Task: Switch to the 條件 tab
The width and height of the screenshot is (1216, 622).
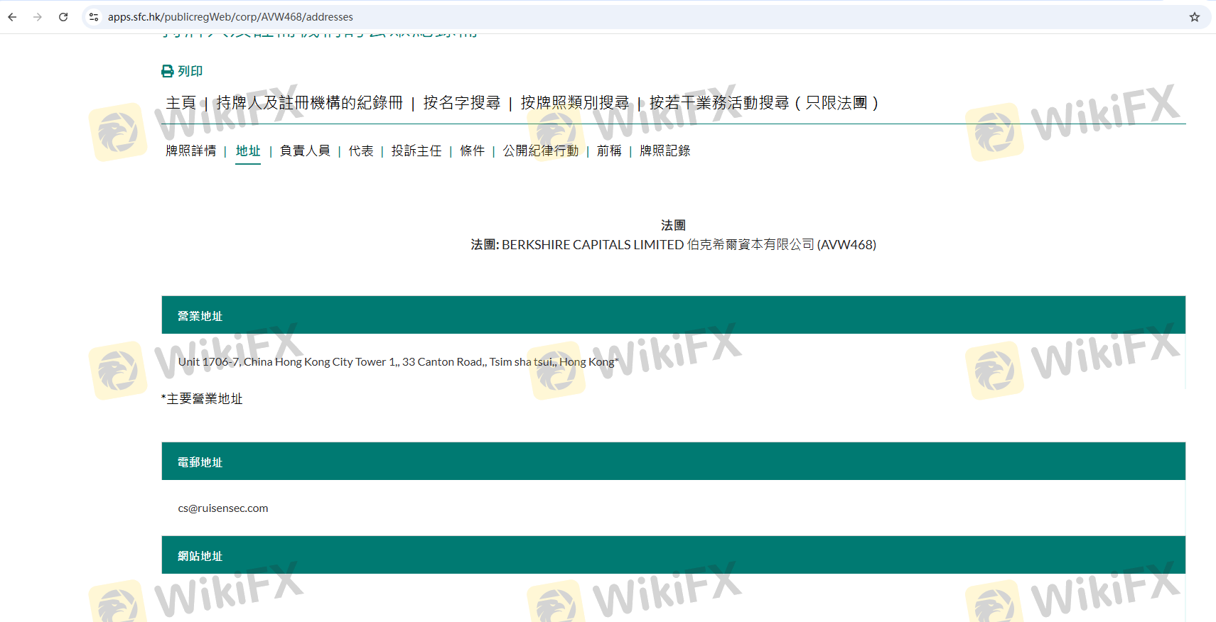Action: 473,151
